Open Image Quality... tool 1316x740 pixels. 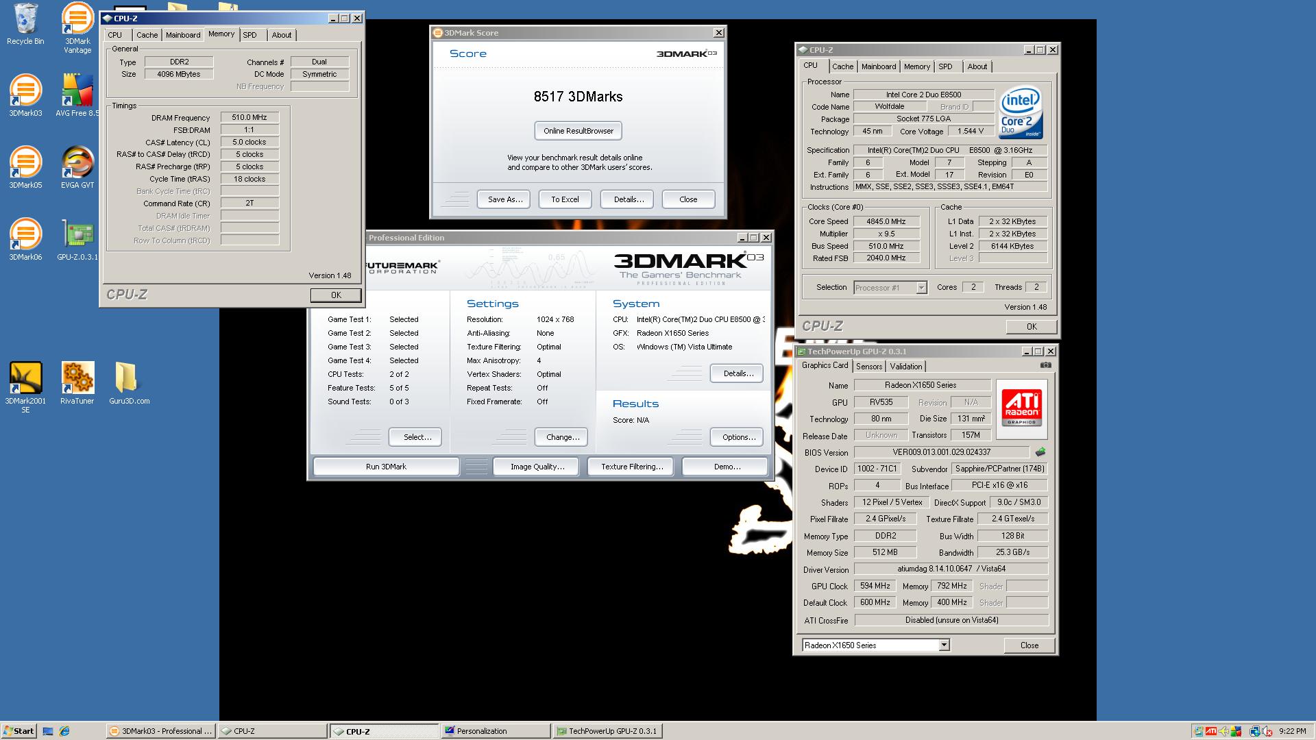pos(536,467)
